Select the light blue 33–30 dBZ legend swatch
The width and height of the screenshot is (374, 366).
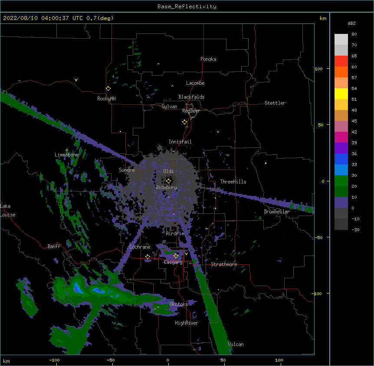(x=341, y=170)
